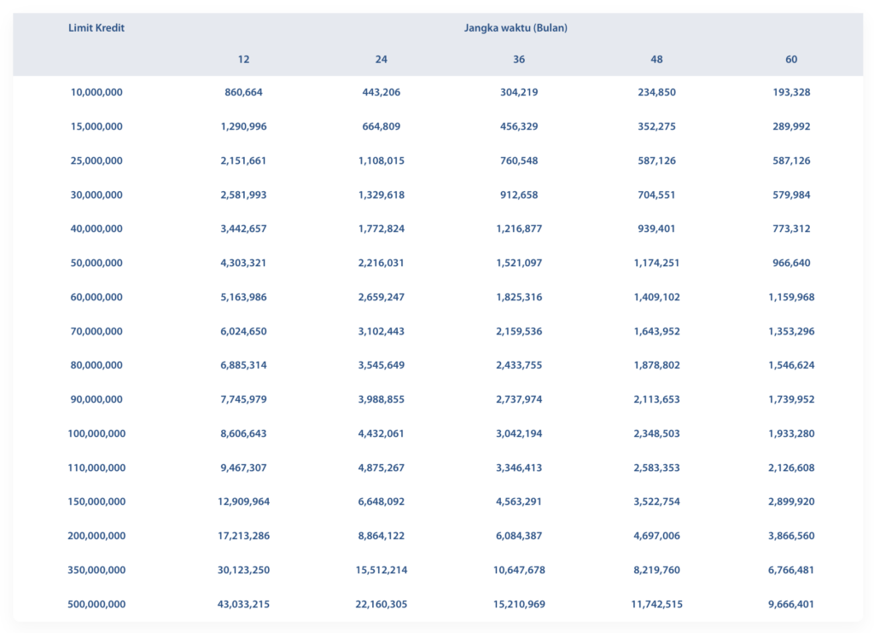Click the Limit Kredit column header
The image size is (874, 633).
(x=96, y=28)
